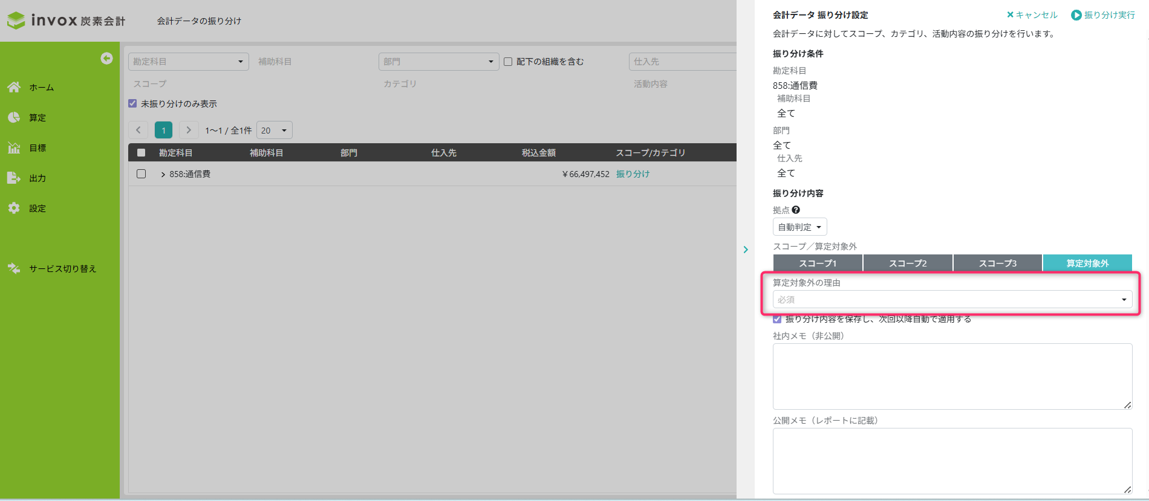
Task: Open the 出力 export icon
Action: (x=14, y=178)
